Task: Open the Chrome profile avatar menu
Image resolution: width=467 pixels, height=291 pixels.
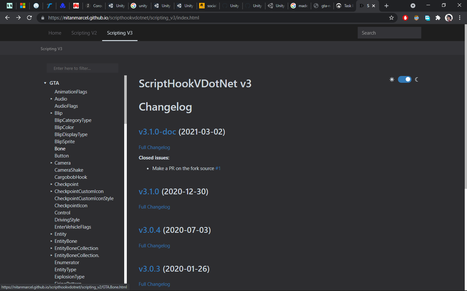Action: 449,18
